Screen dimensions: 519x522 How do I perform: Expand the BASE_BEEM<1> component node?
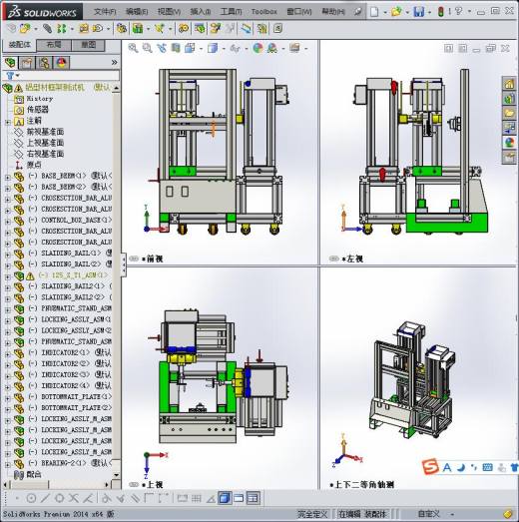pos(7,177)
